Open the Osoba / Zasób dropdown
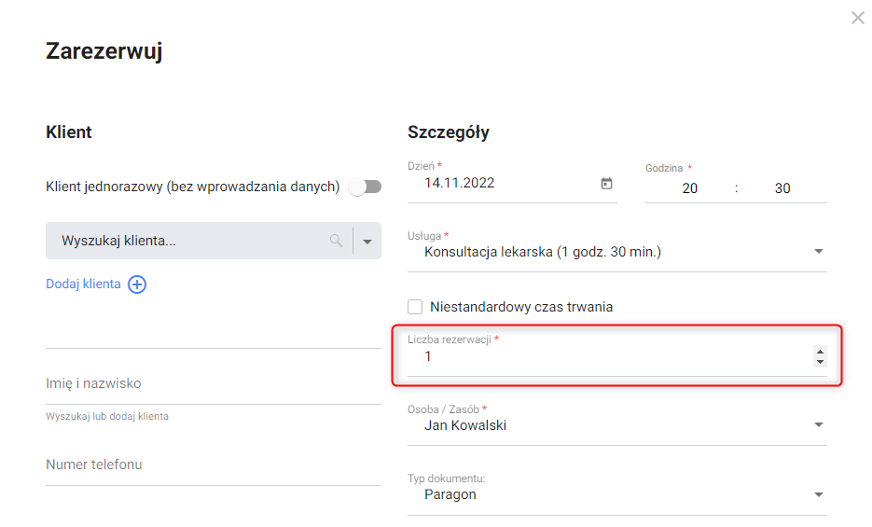The width and height of the screenshot is (872, 527). click(818, 425)
